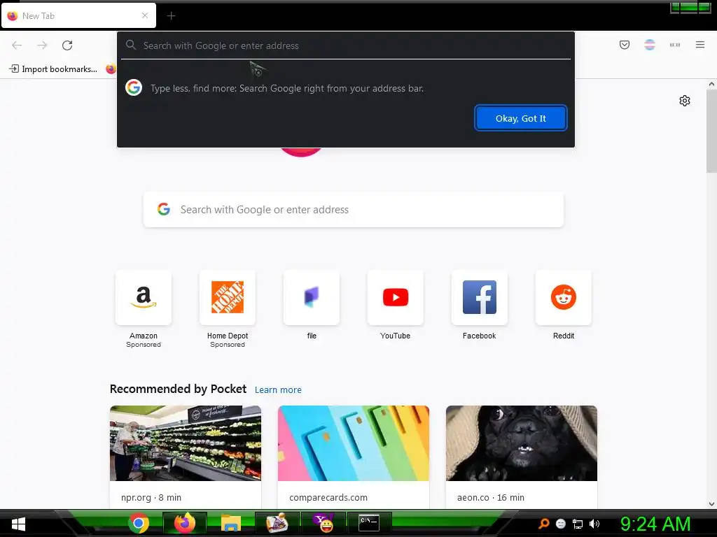Launch Google Chrome from the taskbar
This screenshot has height=537, width=717.
coord(139,523)
